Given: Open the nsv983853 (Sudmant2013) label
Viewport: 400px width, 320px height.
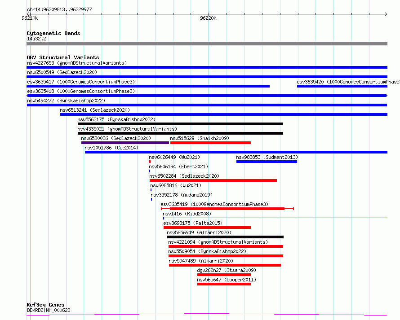Looking at the screenshot, I should [267, 157].
